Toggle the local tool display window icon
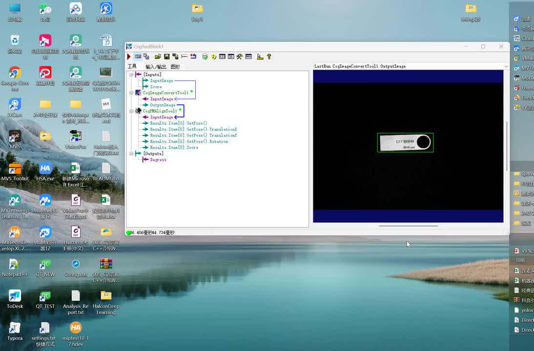The width and height of the screenshot is (534, 351). (x=146, y=57)
